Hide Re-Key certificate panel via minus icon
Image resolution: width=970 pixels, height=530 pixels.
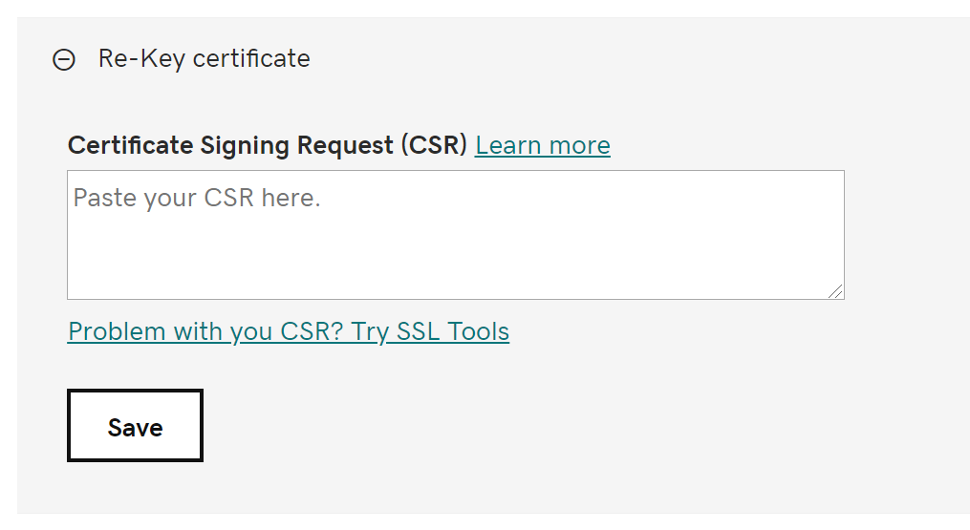(x=64, y=60)
